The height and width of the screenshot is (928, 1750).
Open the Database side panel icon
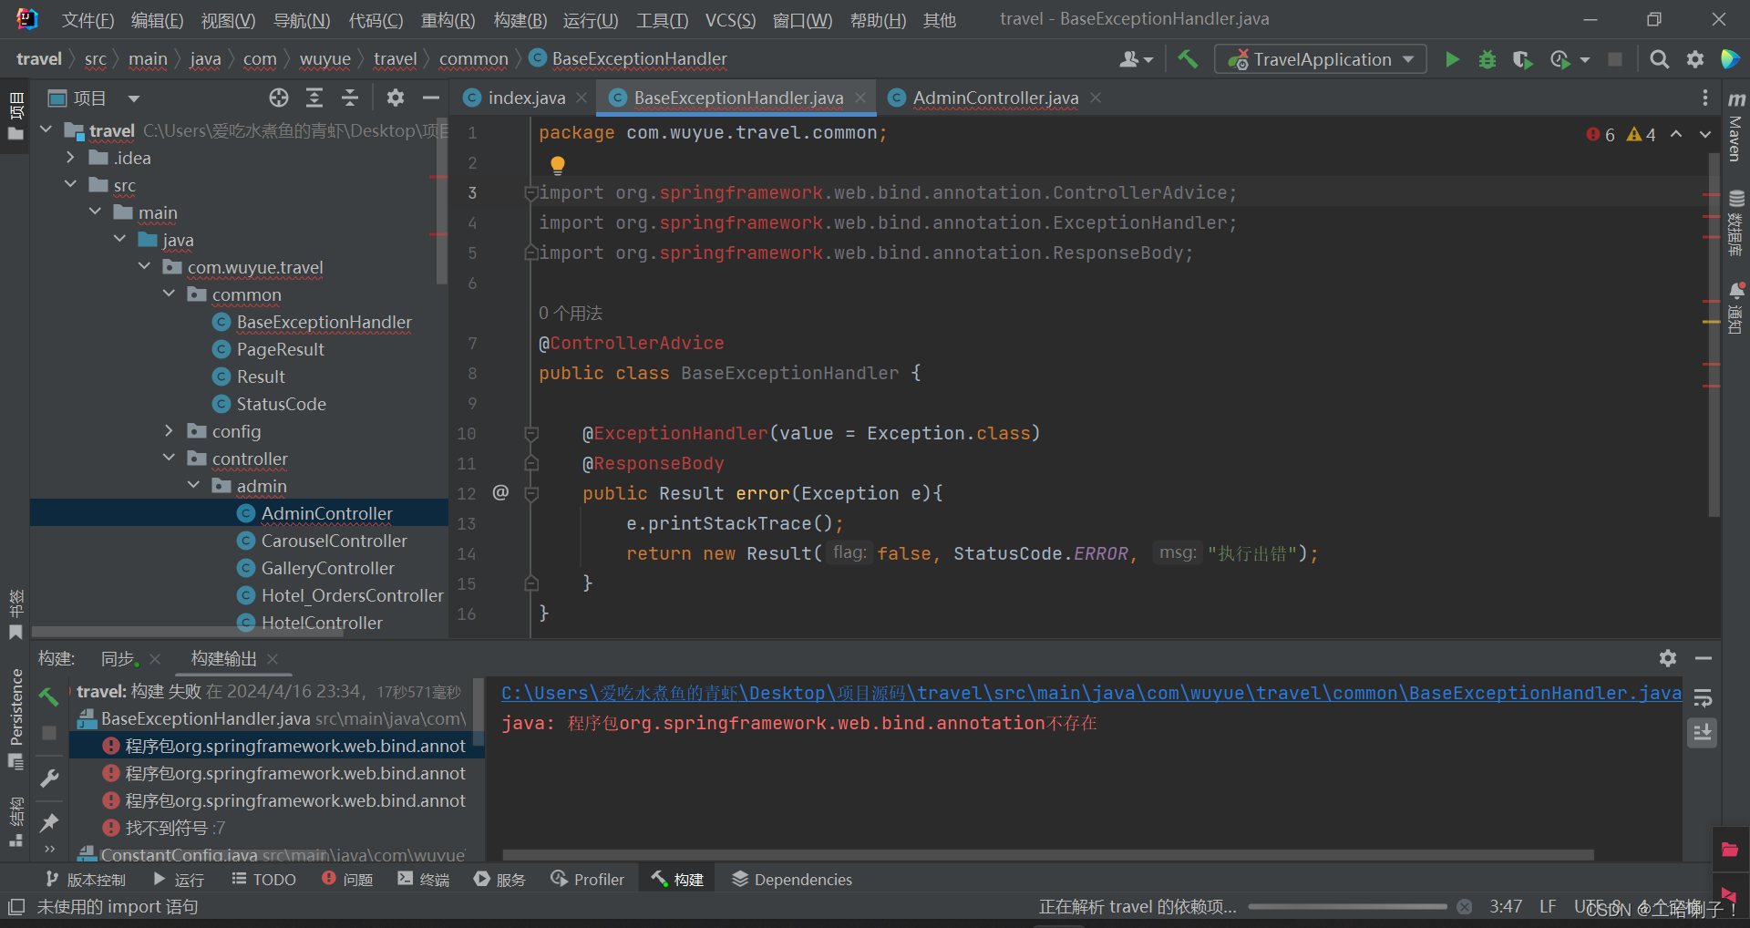1736,222
